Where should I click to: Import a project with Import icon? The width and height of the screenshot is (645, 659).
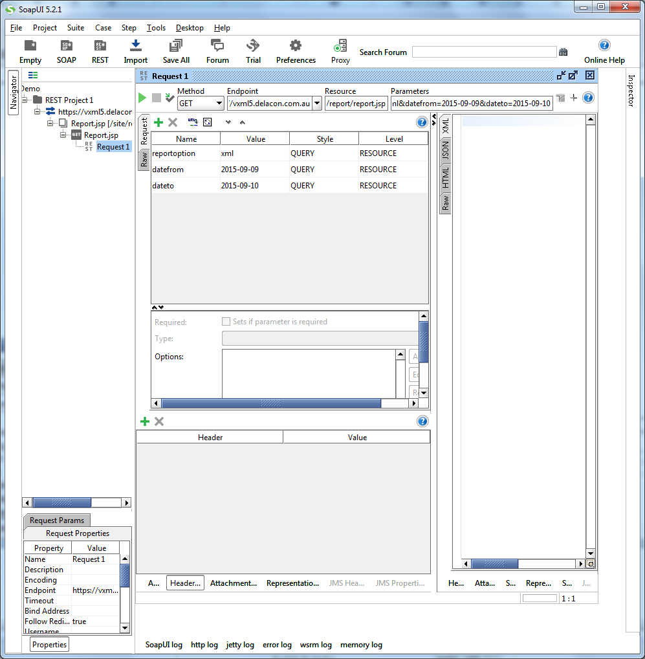[x=136, y=52]
